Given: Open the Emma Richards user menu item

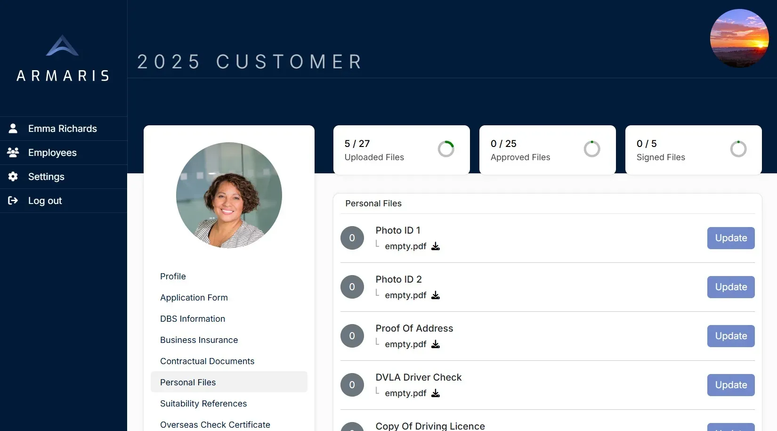Looking at the screenshot, I should click(x=62, y=129).
